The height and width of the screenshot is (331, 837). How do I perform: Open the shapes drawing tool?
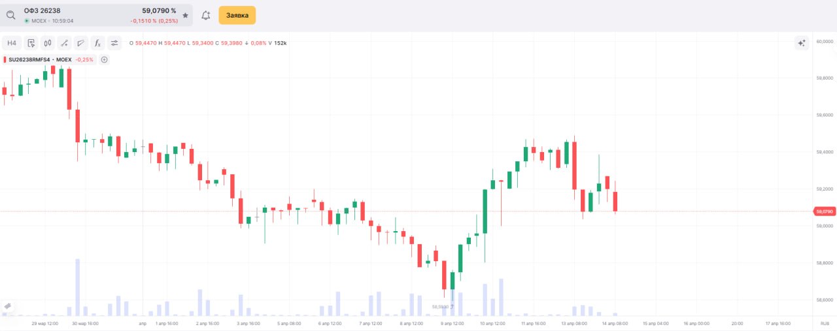[81, 43]
